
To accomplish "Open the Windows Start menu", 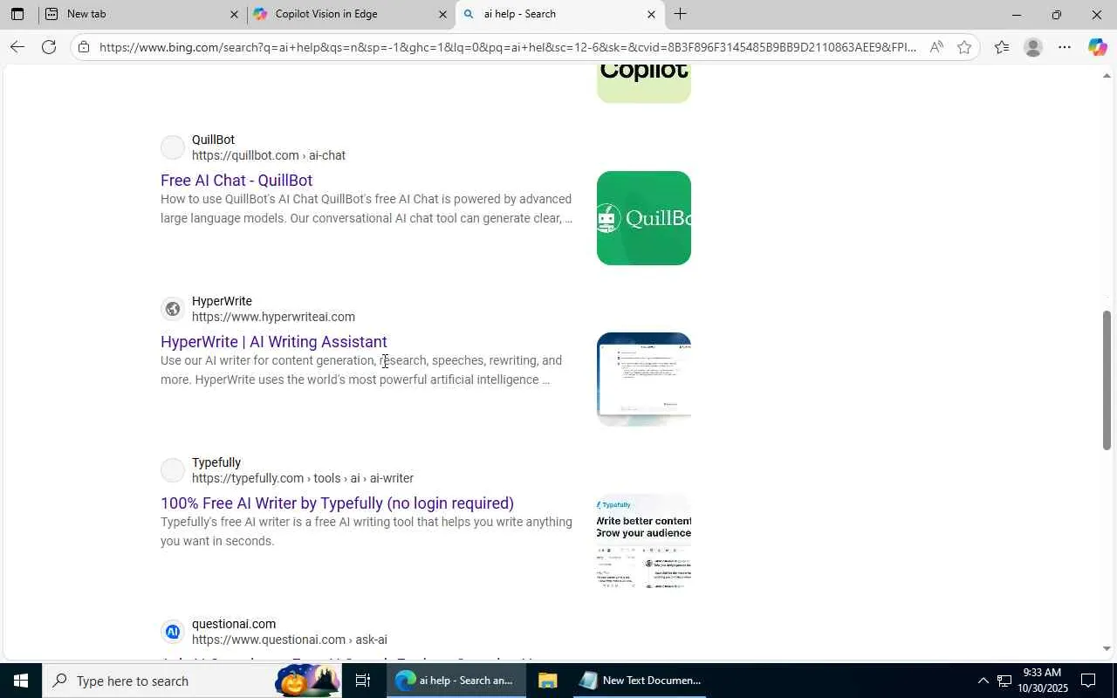I will pyautogui.click(x=21, y=681).
